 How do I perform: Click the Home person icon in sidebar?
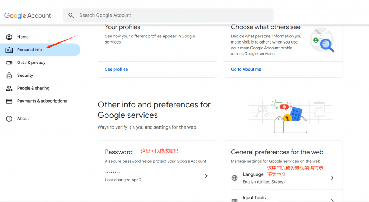click(x=9, y=37)
